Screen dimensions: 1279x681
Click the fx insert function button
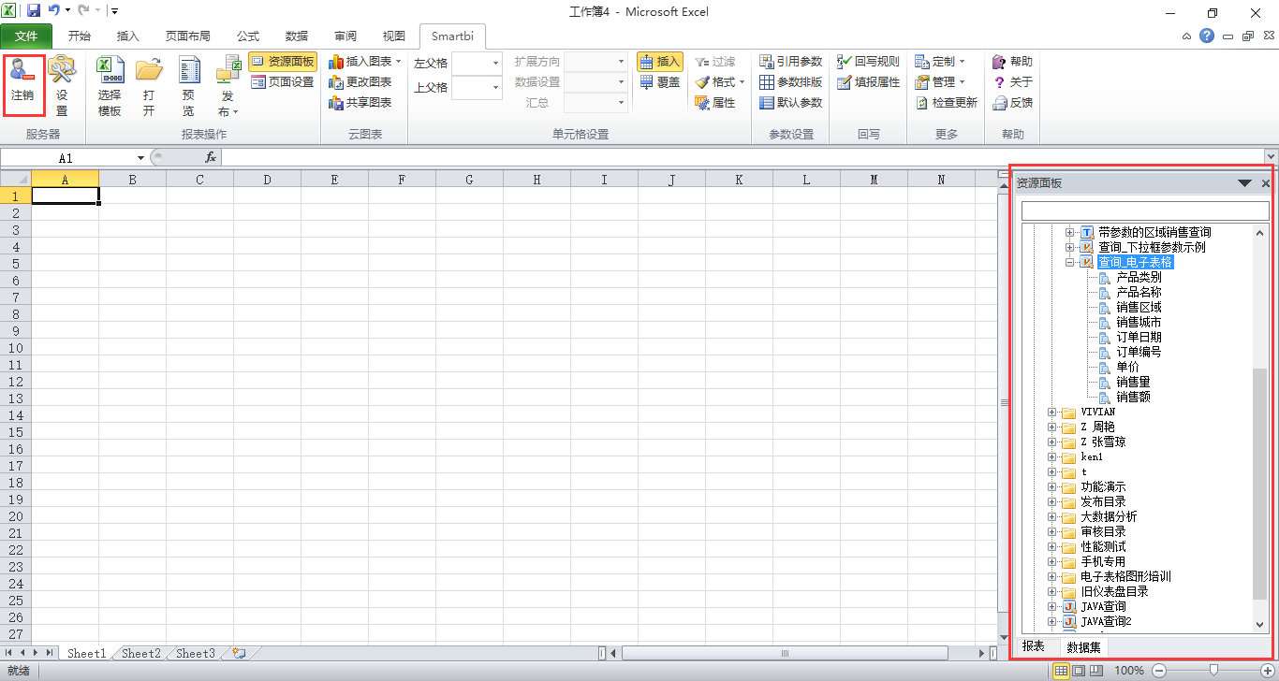click(211, 158)
